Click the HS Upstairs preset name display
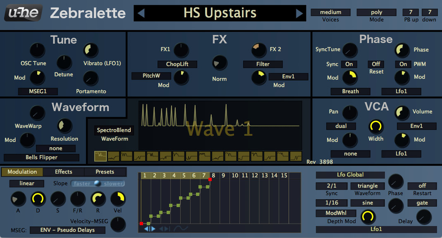 [x=220, y=13]
